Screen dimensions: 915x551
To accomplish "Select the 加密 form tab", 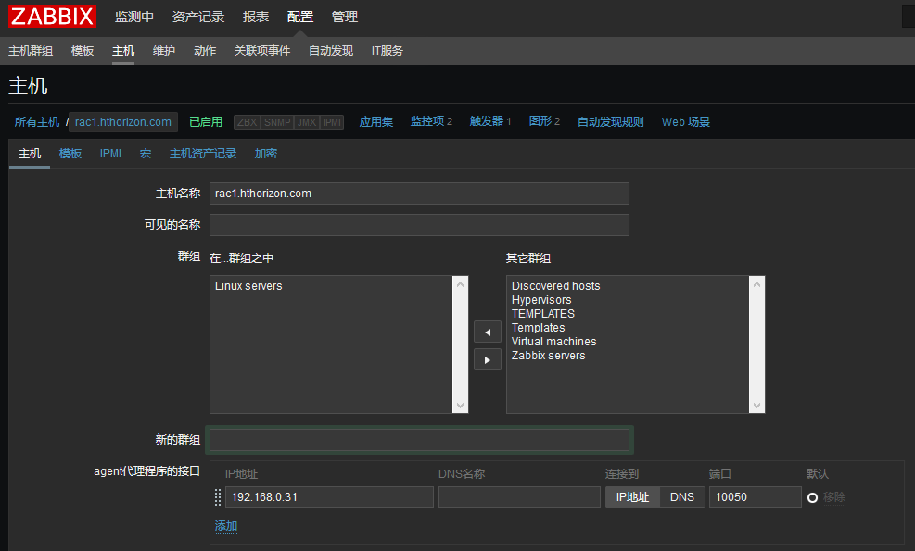I will pyautogui.click(x=265, y=154).
